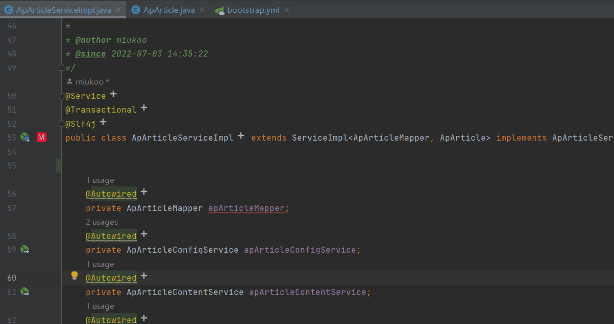The image size is (614, 324).
Task: Click the @author tag in the Javadoc
Action: click(93, 40)
